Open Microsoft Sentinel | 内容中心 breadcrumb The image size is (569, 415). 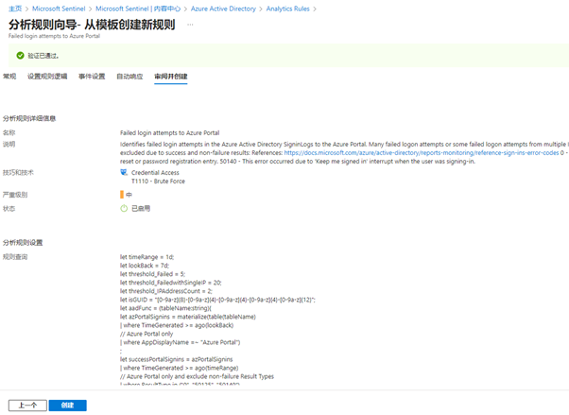[x=138, y=9]
